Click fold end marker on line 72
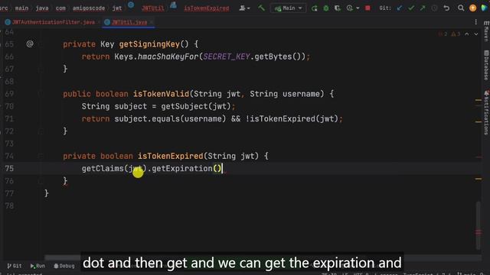This screenshot has width=490, height=275. (x=41, y=131)
